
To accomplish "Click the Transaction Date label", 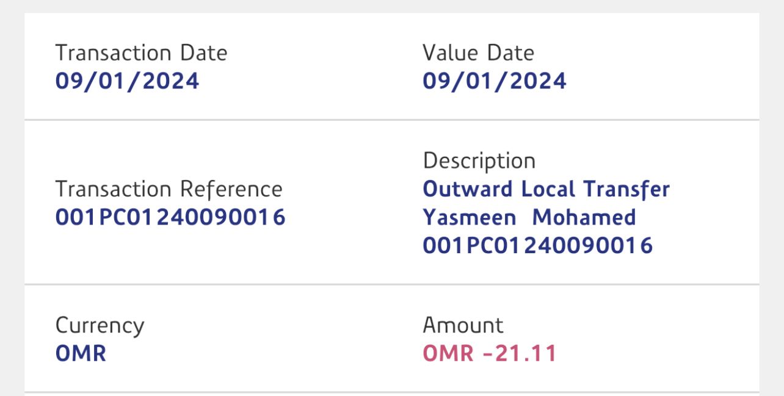I will (x=141, y=53).
